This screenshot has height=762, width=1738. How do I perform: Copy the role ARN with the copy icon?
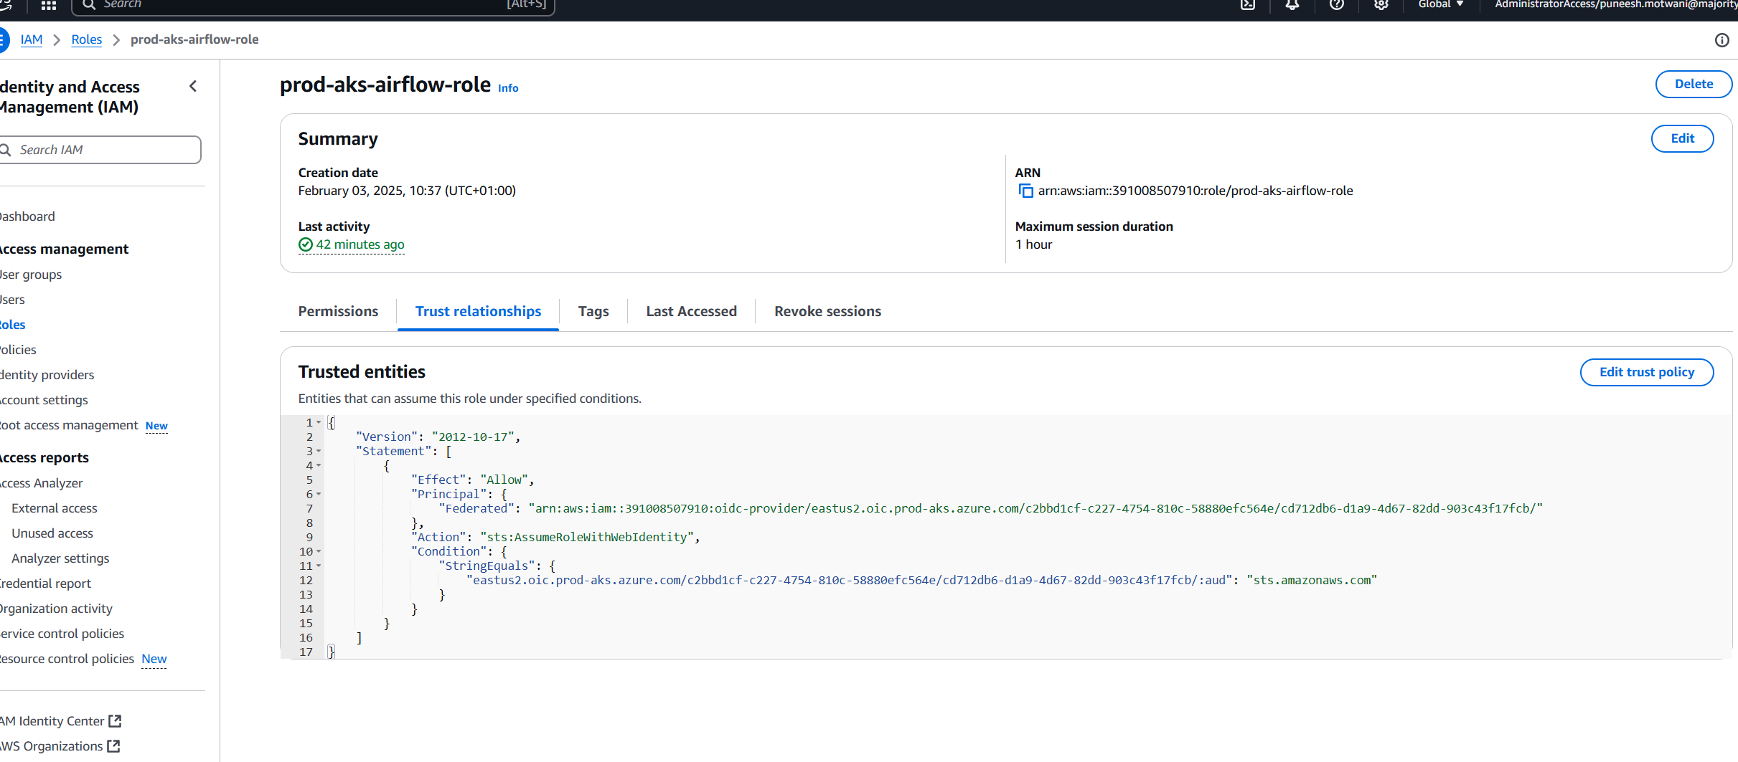click(x=1025, y=191)
